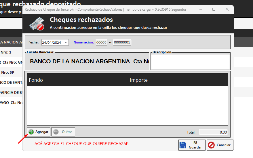The width and height of the screenshot is (253, 158).
Task: Click the green plus Agregar icon
Action: tap(31, 132)
